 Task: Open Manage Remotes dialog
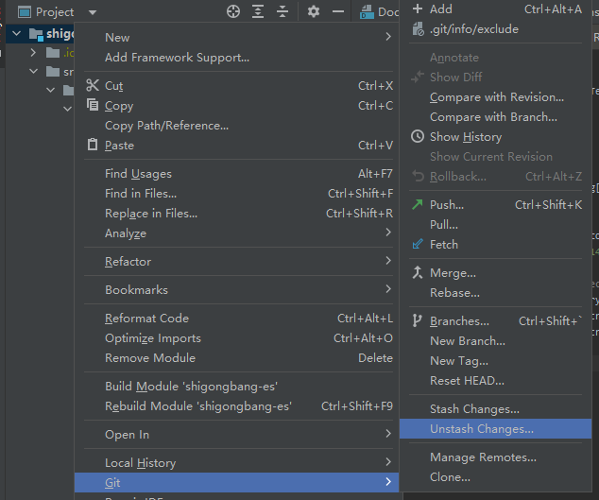[483, 457]
